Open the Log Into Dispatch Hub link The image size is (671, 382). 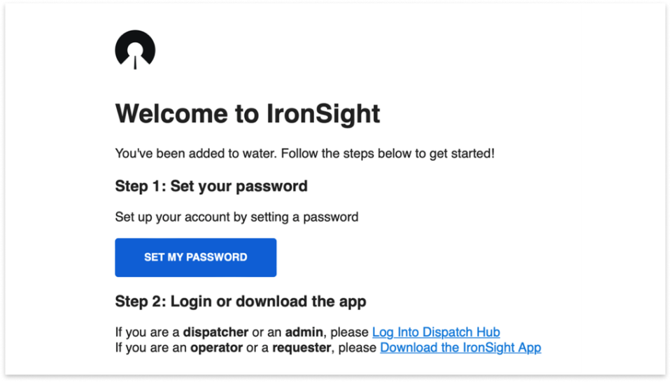click(x=436, y=332)
